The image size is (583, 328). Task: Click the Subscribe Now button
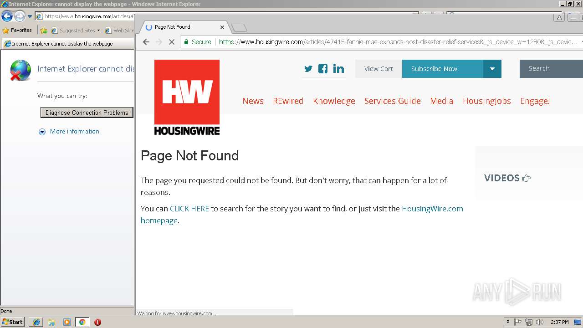[x=442, y=69]
